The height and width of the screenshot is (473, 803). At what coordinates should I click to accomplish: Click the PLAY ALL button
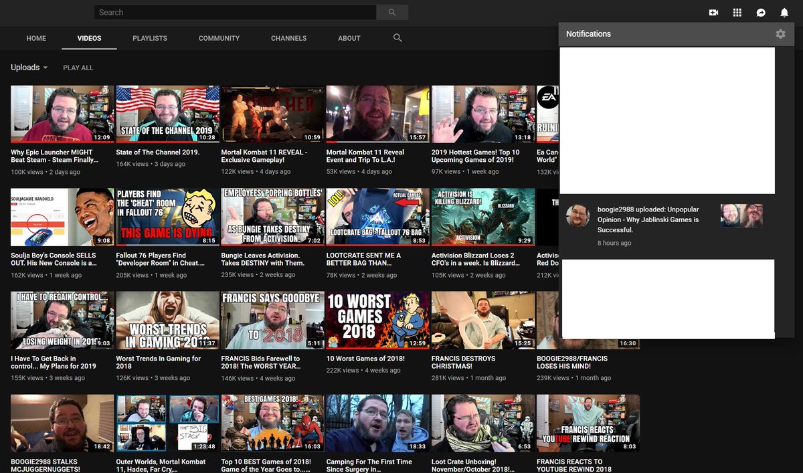pos(78,68)
